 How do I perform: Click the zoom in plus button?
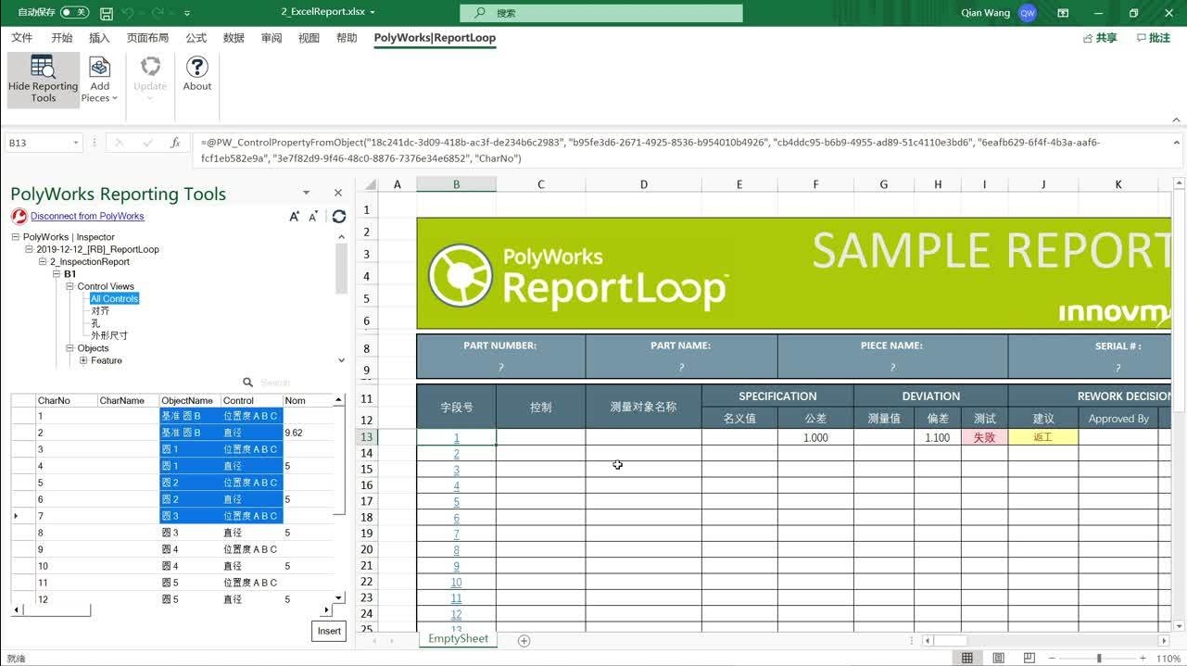pyautogui.click(x=1143, y=658)
